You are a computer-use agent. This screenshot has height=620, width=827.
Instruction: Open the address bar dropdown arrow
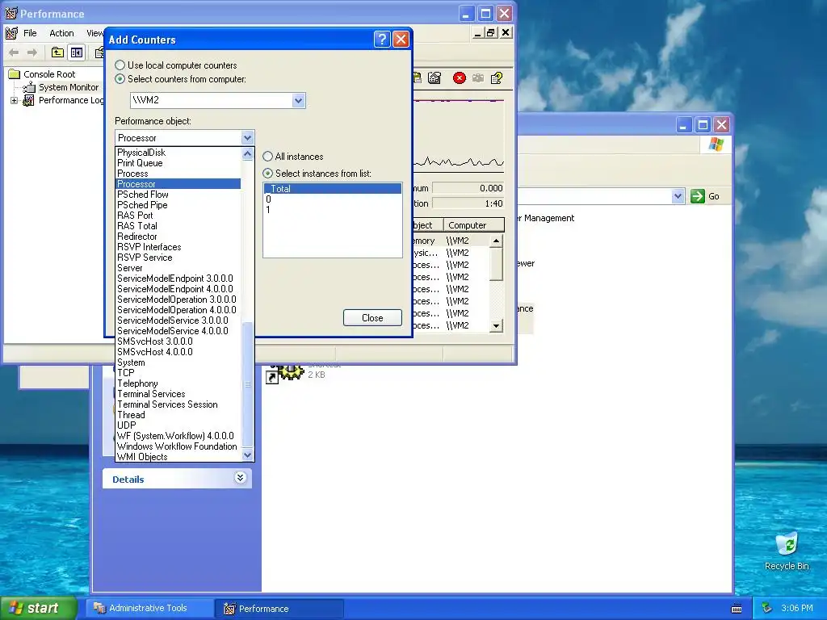point(678,196)
